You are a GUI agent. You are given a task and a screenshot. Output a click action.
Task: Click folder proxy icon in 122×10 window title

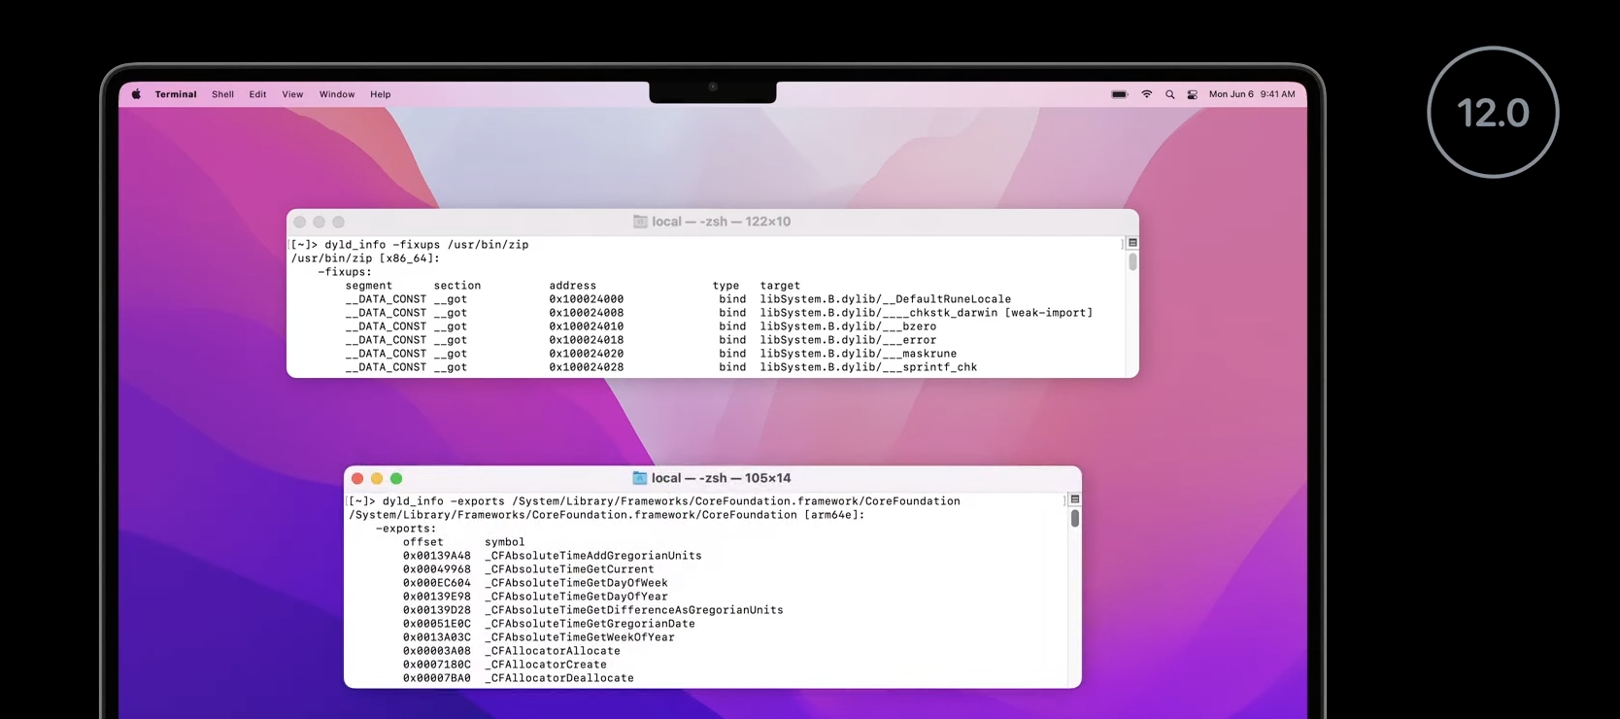[640, 222]
